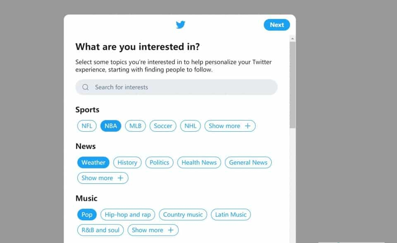This screenshot has width=397, height=243.
Task: Pick the Health News topic
Action: 199,162
